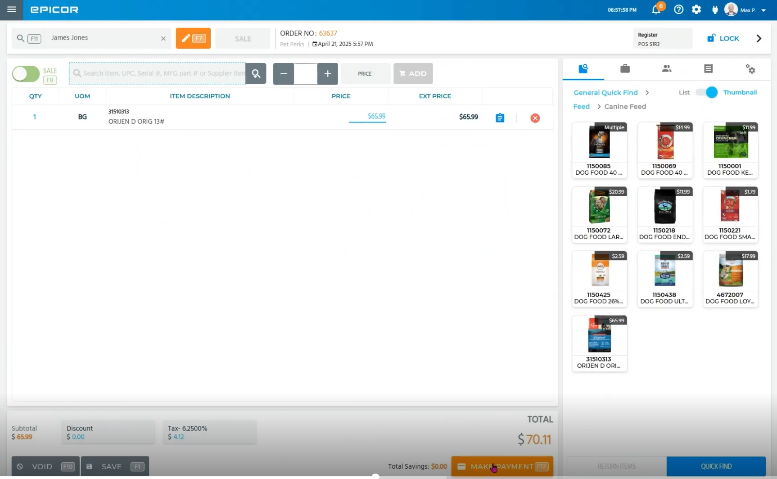The width and height of the screenshot is (777, 479).
Task: Remove the ORIJEN D ORIG line item
Action: 535,118
